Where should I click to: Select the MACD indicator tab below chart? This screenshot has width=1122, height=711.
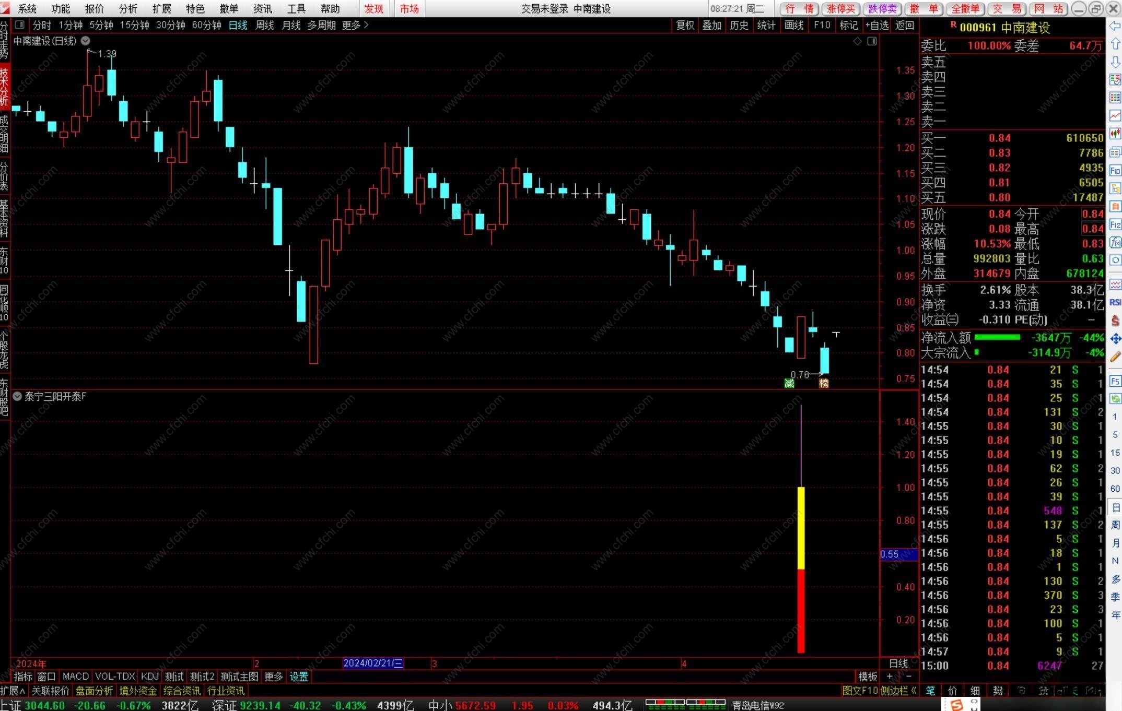pos(76,677)
